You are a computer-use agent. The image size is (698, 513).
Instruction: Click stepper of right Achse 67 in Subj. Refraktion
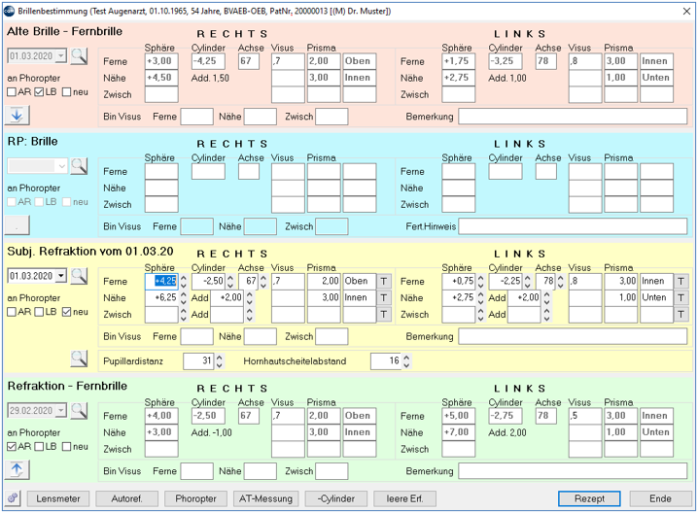coord(263,281)
